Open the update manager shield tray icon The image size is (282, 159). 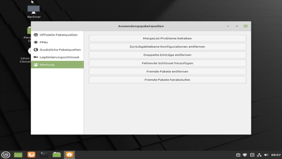pyautogui.click(x=245, y=155)
